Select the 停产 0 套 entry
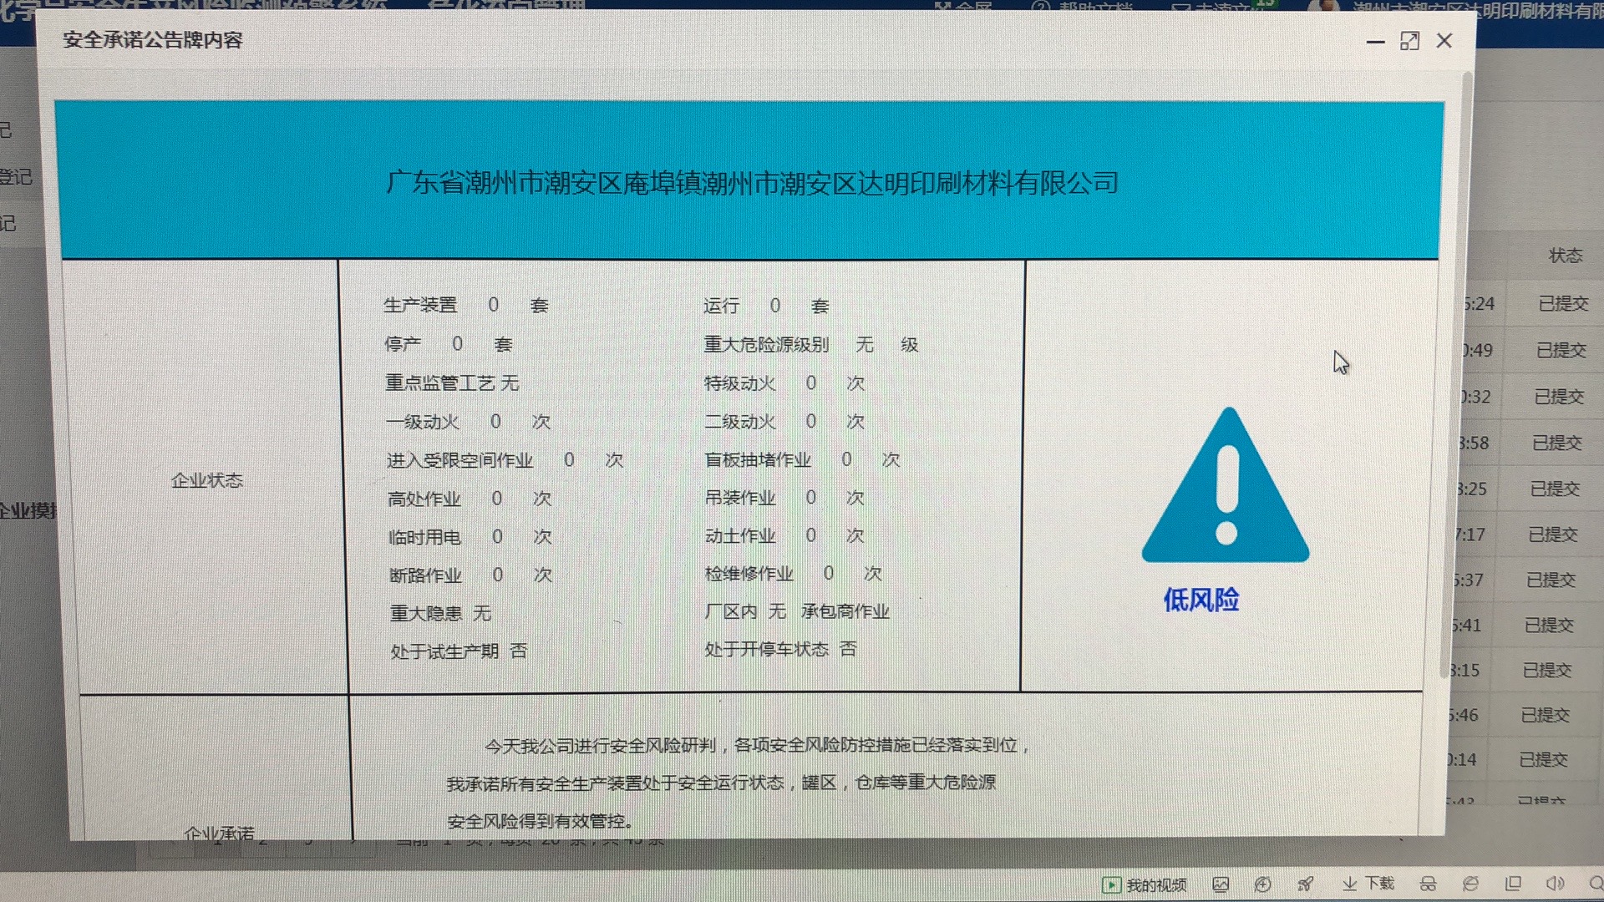Viewport: 1604px width, 902px height. coord(449,344)
